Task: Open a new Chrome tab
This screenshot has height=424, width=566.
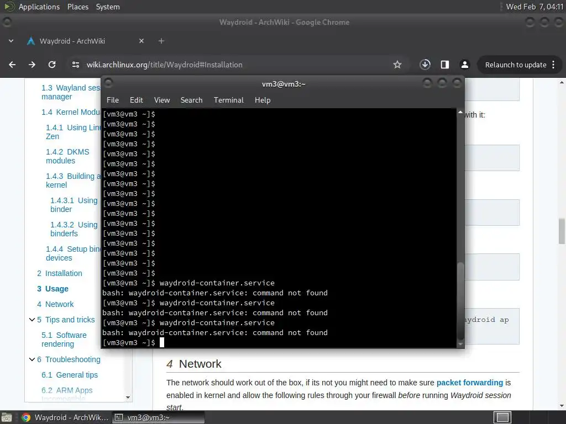Action: (x=161, y=41)
